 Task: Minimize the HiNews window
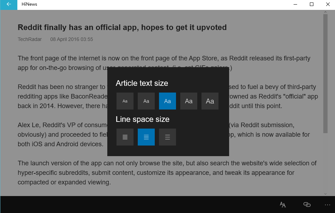295,4
